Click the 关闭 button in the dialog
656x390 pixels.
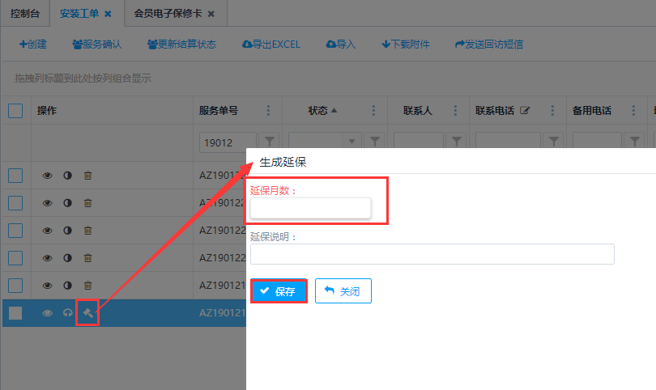pos(343,291)
